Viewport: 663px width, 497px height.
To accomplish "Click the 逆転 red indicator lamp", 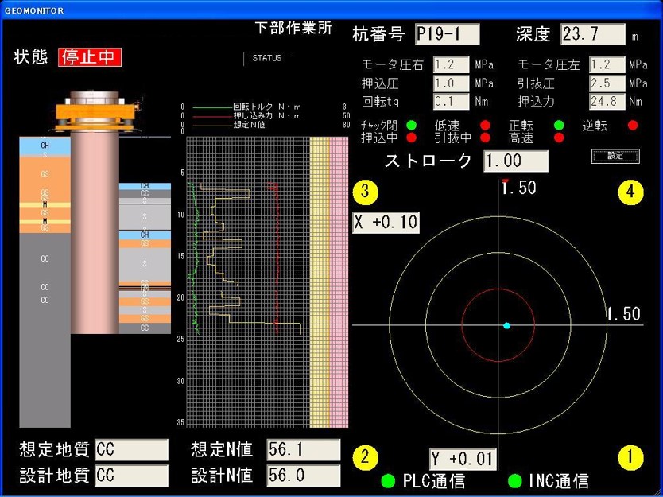I will pyautogui.click(x=633, y=125).
